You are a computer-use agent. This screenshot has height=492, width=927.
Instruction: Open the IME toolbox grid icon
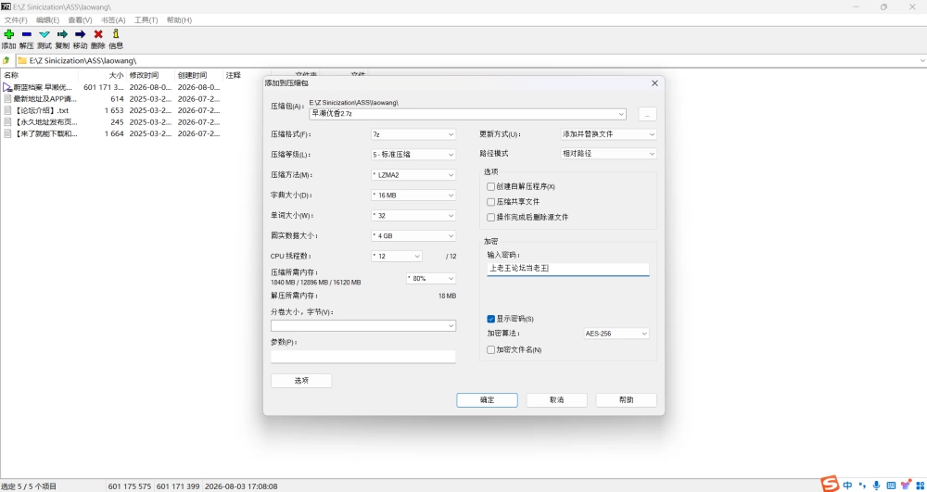(921, 485)
